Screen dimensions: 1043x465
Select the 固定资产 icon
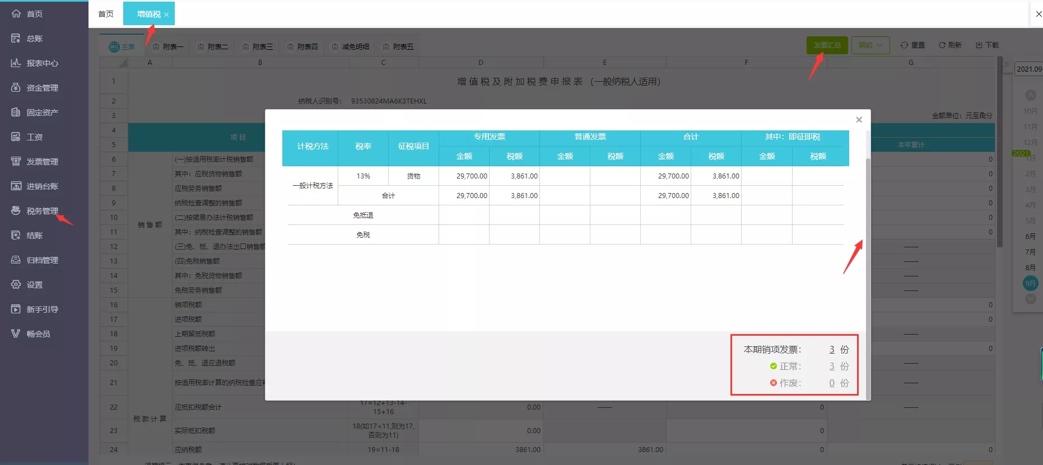coord(16,112)
